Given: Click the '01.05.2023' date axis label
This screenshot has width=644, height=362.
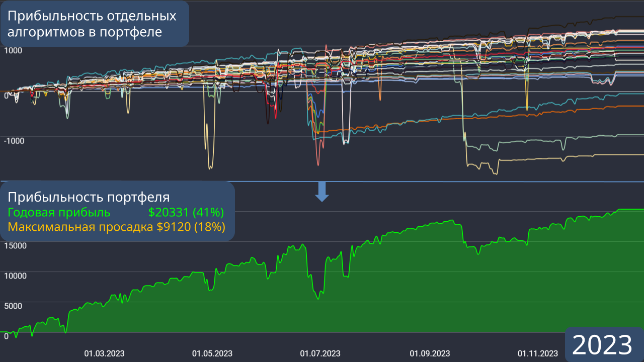Looking at the screenshot, I should pos(212,353).
